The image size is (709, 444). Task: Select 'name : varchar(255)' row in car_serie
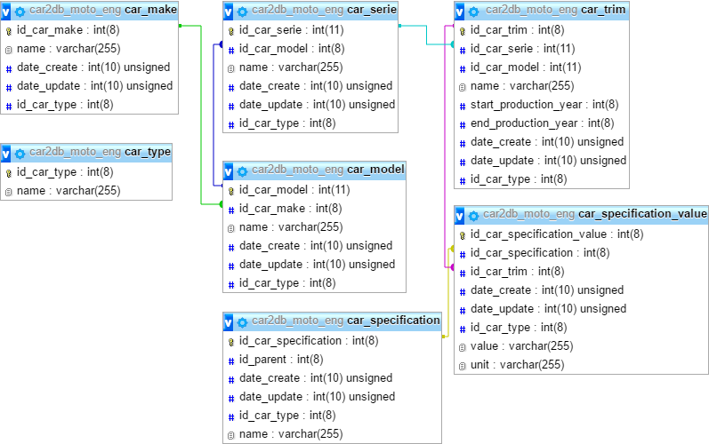coord(310,67)
